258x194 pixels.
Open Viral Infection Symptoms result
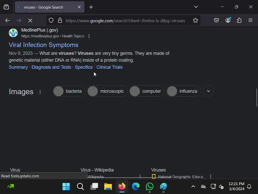pyautogui.click(x=43, y=45)
